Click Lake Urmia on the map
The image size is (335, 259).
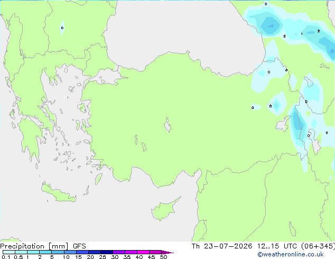tap(314, 141)
